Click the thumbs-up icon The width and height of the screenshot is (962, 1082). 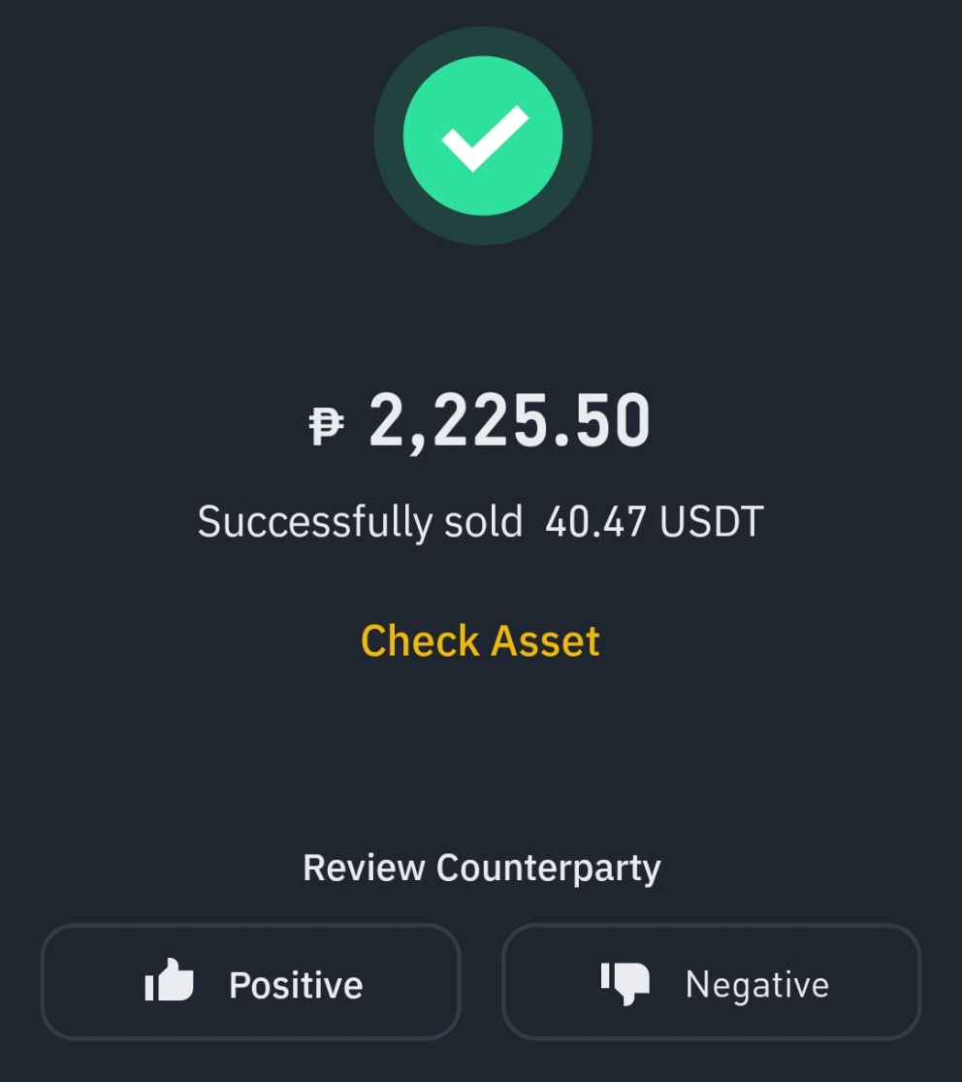[169, 980]
